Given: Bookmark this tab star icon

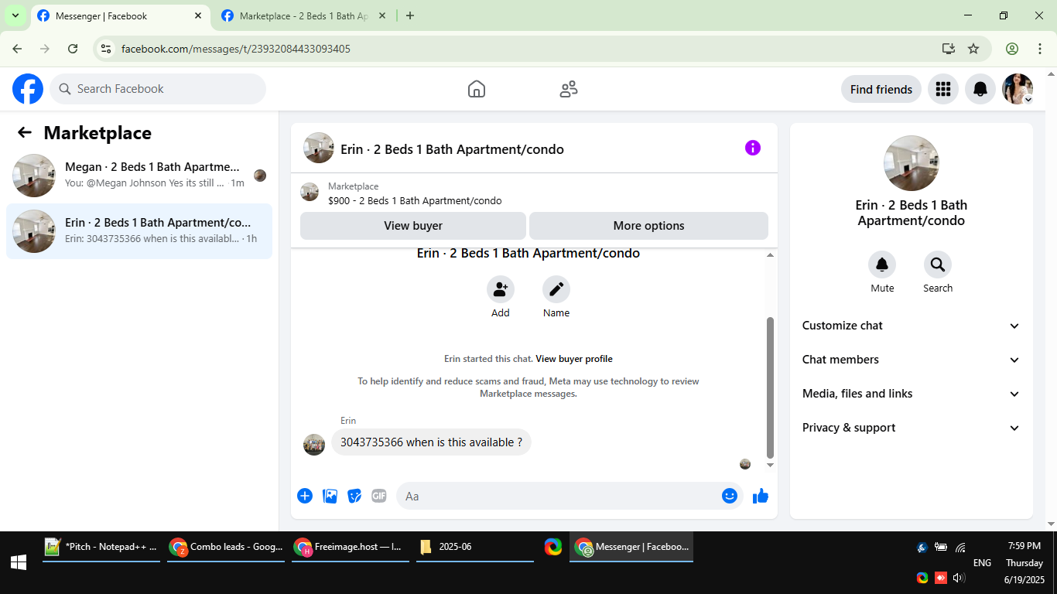Looking at the screenshot, I should tap(973, 49).
